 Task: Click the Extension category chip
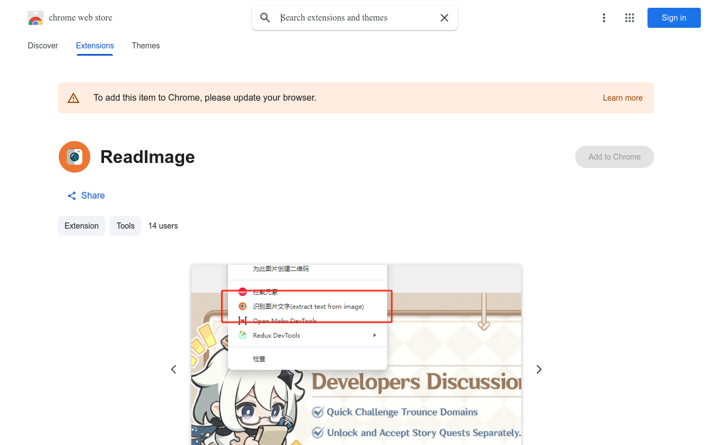(x=81, y=226)
